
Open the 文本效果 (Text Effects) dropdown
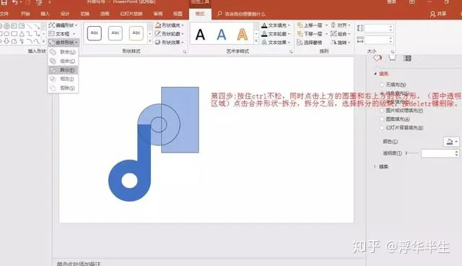point(276,43)
